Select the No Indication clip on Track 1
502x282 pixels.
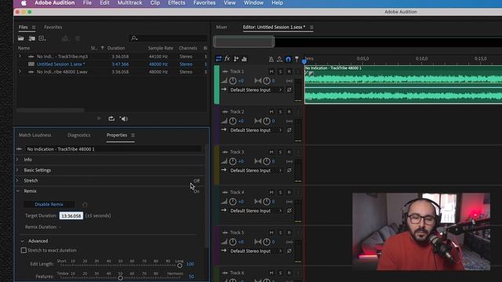point(403,85)
